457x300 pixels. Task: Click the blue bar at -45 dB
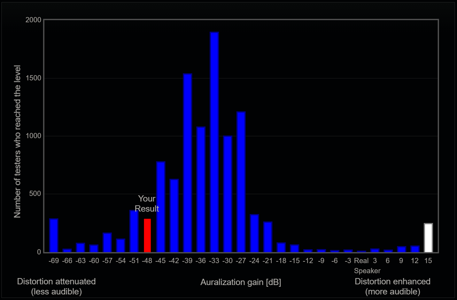click(x=161, y=207)
